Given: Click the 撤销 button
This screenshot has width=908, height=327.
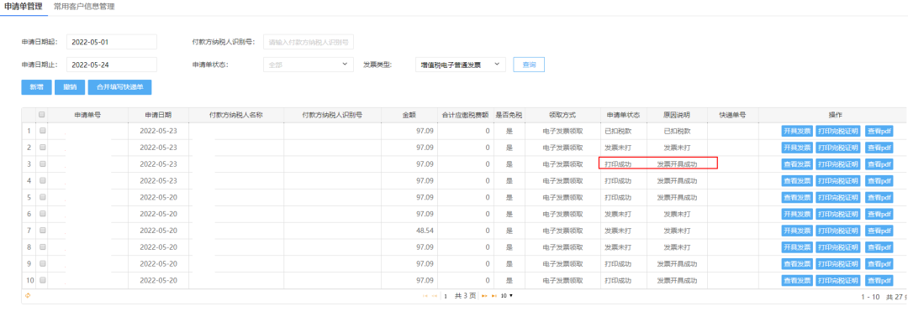Looking at the screenshot, I should coord(70,87).
